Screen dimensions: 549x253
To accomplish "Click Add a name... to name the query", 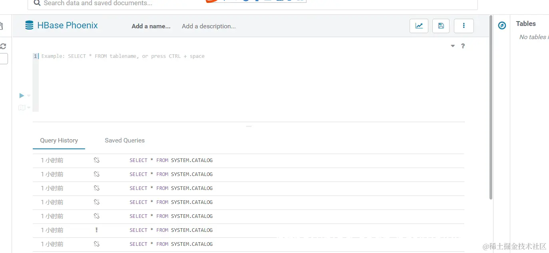I will (x=151, y=26).
